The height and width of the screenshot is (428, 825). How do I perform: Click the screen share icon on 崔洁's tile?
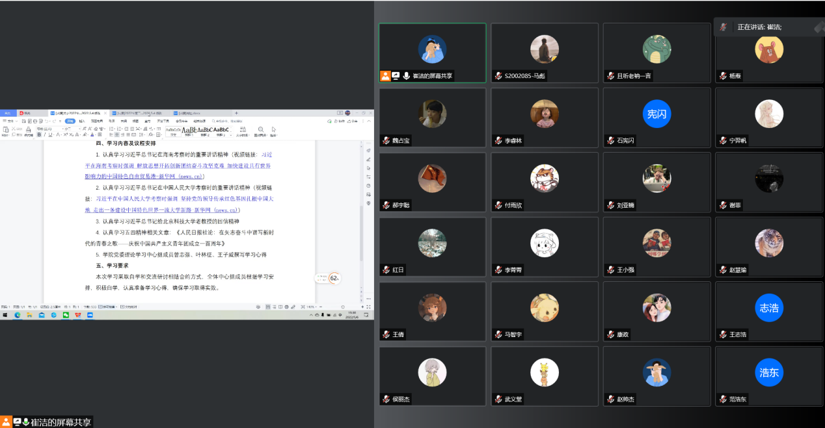point(396,76)
